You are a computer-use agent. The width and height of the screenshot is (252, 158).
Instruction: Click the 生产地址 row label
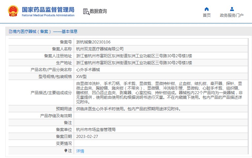[64, 63]
